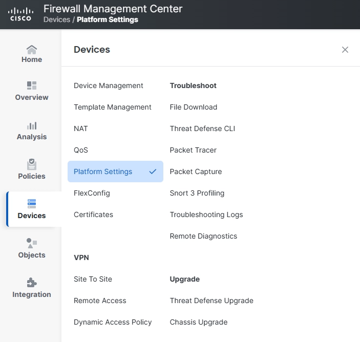This screenshot has width=360, height=342.
Task: Go to Remote Access VPN
Action: tap(100, 301)
